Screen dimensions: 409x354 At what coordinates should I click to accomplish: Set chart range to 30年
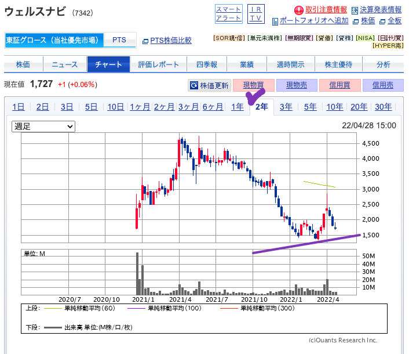[384, 107]
